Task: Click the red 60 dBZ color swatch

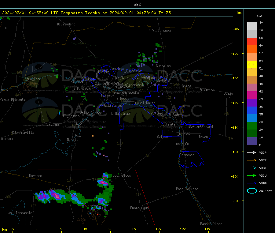Action: pos(252,41)
